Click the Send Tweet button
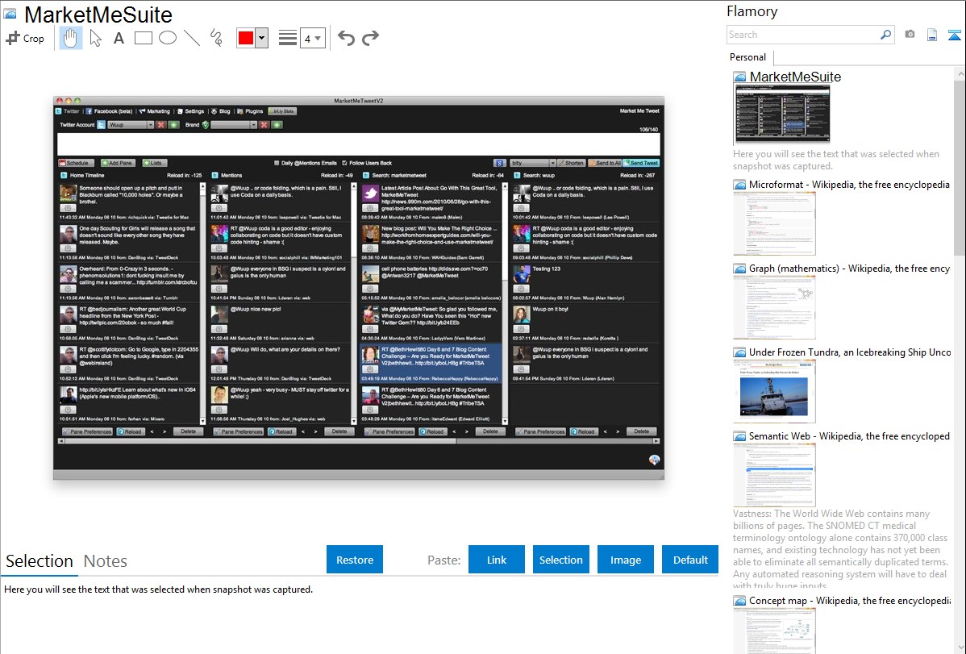 coord(641,163)
